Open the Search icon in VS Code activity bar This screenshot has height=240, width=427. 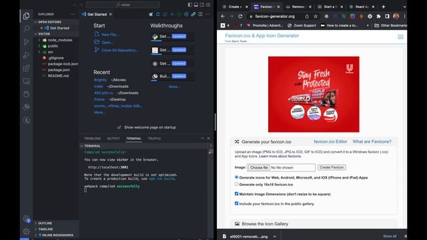click(x=27, y=29)
